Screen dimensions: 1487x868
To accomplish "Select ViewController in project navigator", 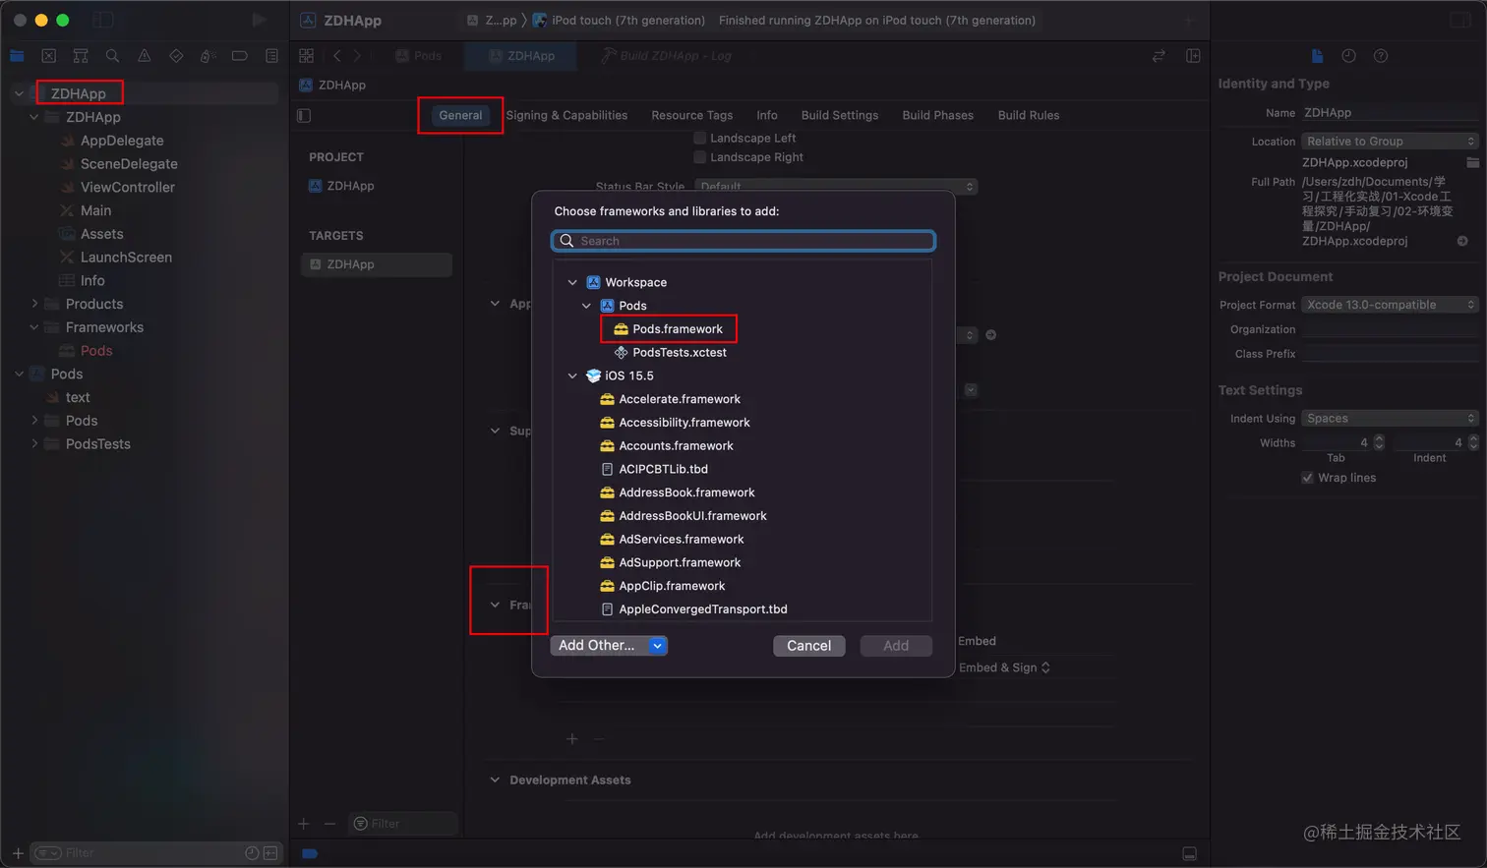I will click(x=128, y=187).
